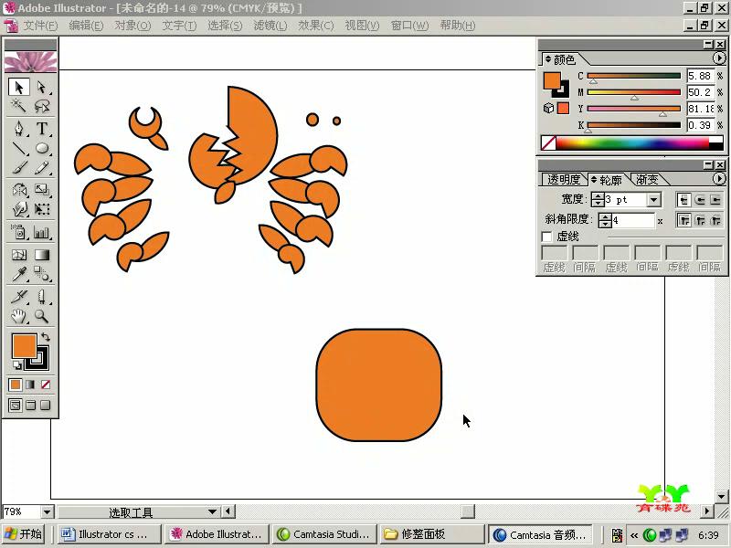Choose the bevel join stroke option

pyautogui.click(x=715, y=220)
